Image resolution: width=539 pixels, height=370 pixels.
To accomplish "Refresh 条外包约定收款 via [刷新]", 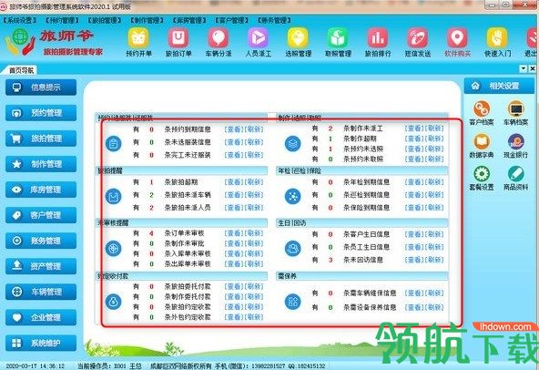I will (254, 317).
